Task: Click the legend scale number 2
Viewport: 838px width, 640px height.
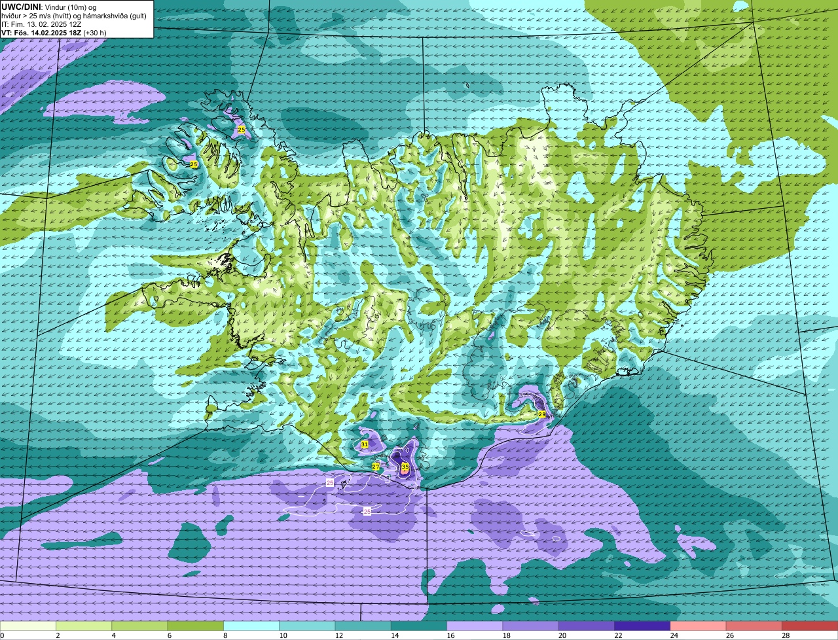Action: tap(58, 635)
